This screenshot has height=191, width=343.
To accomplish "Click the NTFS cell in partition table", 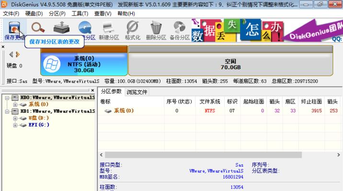I will (210, 111).
